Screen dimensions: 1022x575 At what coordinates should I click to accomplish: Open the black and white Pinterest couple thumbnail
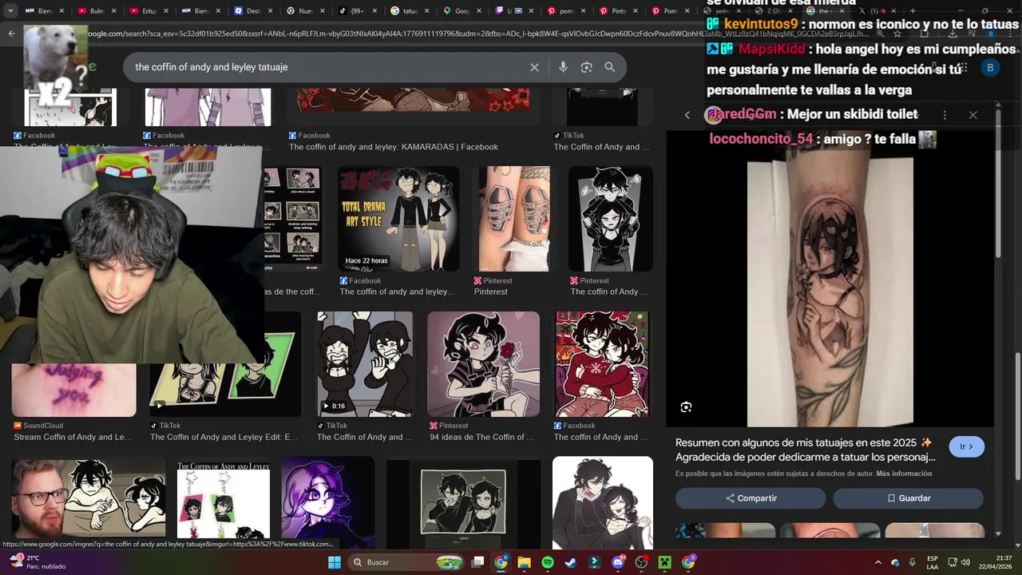[611, 219]
